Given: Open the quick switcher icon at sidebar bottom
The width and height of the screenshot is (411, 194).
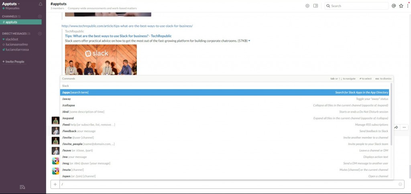Looking at the screenshot, I should pyautogui.click(x=22, y=187).
